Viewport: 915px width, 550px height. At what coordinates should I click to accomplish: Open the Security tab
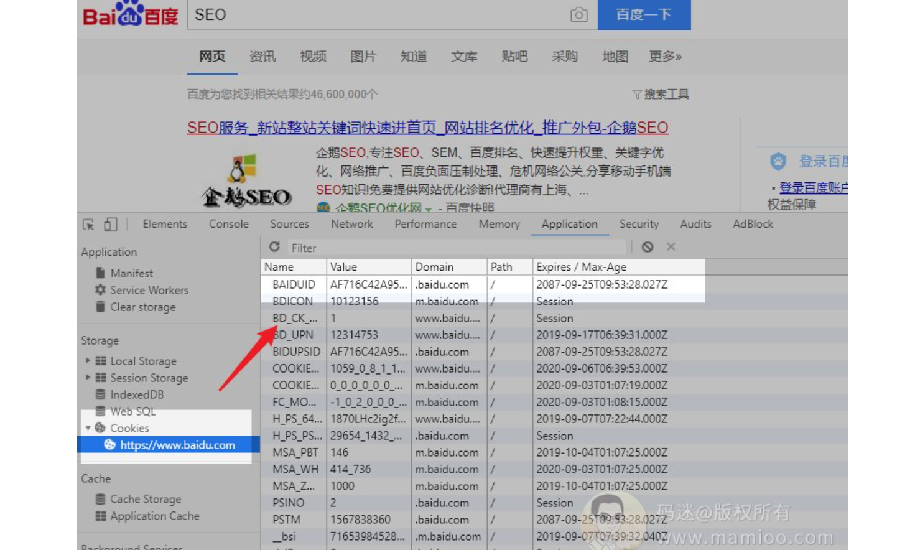coord(639,224)
